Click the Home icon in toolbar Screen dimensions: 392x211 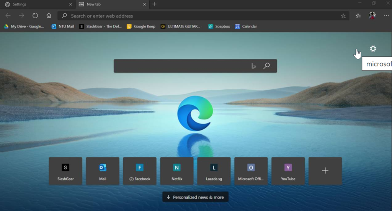tap(49, 16)
